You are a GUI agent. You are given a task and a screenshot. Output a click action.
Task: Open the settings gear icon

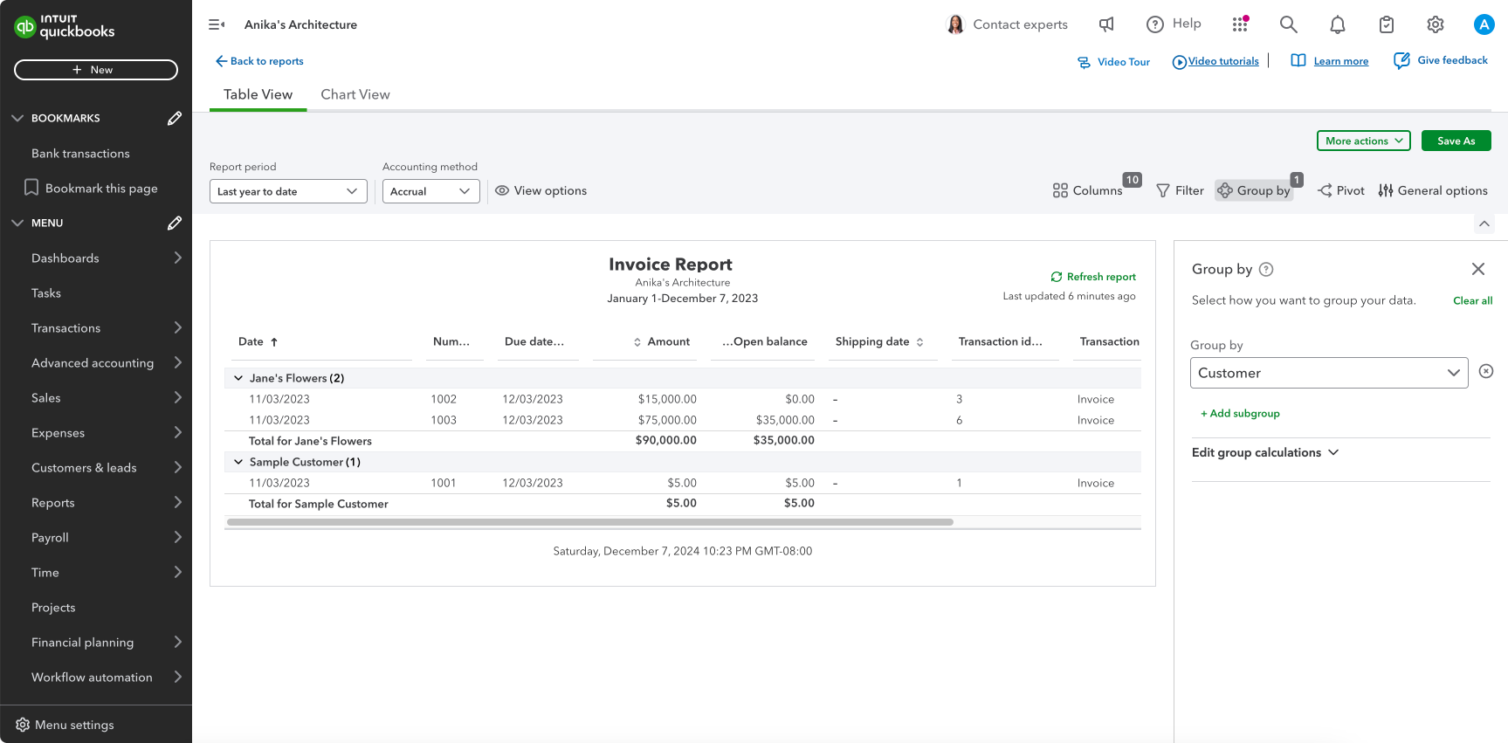coord(1435,24)
